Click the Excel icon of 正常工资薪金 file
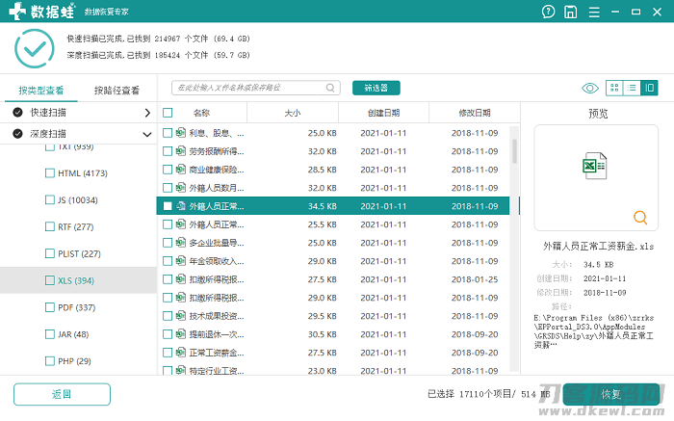Viewport: 674px width, 421px height. [x=181, y=353]
